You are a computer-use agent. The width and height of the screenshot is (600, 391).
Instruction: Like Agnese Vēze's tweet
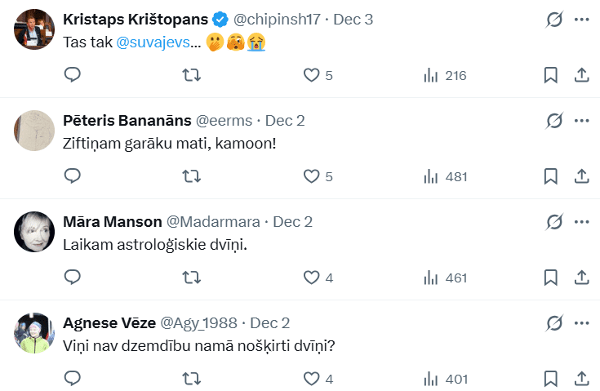pyautogui.click(x=311, y=379)
